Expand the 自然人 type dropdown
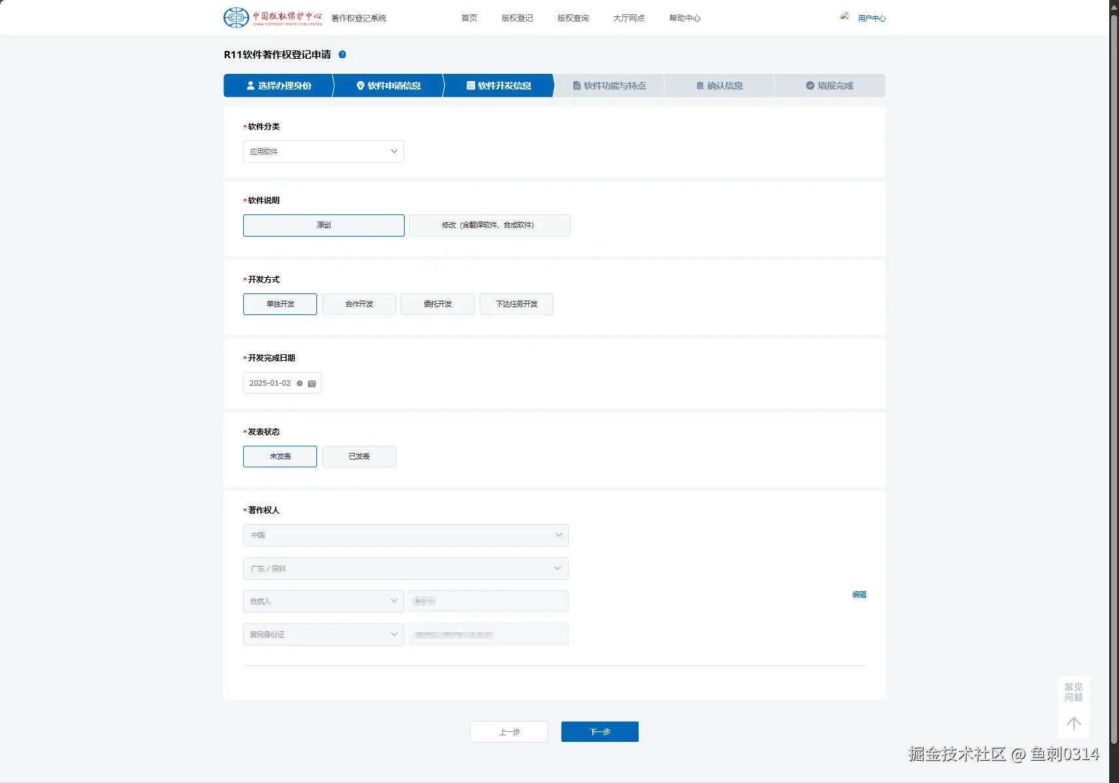The width and height of the screenshot is (1119, 783). pos(324,601)
